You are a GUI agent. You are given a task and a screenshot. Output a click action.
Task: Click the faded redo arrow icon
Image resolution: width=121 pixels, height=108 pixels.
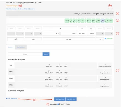pyautogui.click(x=112, y=9)
